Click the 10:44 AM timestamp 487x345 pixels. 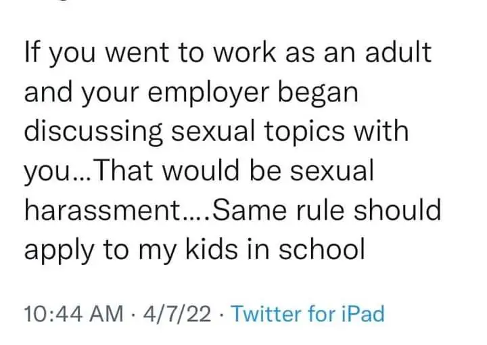pos(73,314)
